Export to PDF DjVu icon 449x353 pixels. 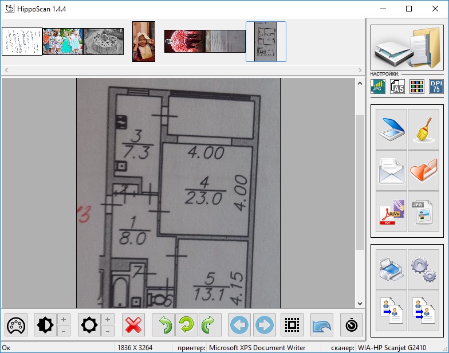pos(391,212)
